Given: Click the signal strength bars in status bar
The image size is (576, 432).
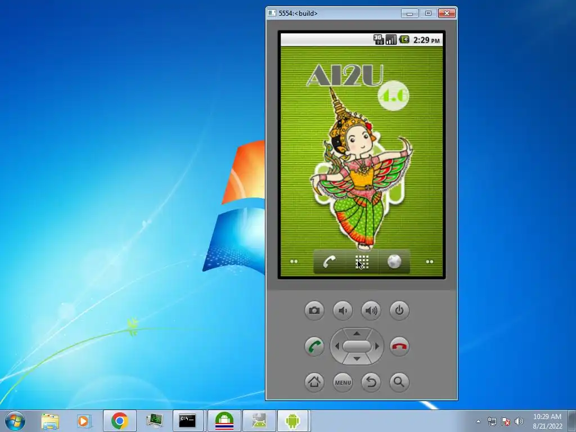Looking at the screenshot, I should point(391,40).
